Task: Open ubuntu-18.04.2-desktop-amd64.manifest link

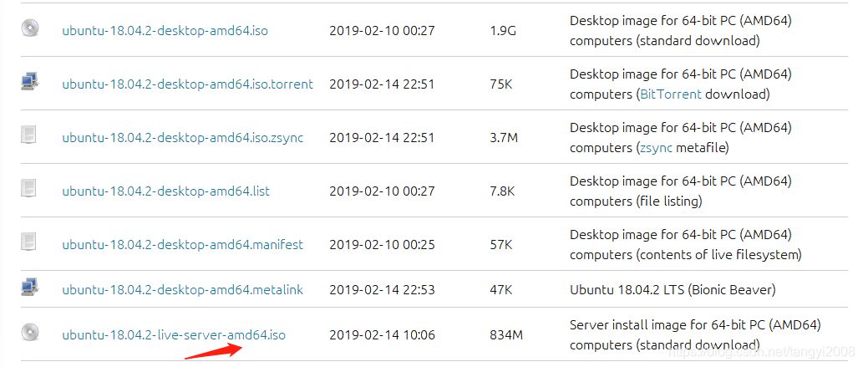Action: 183,245
